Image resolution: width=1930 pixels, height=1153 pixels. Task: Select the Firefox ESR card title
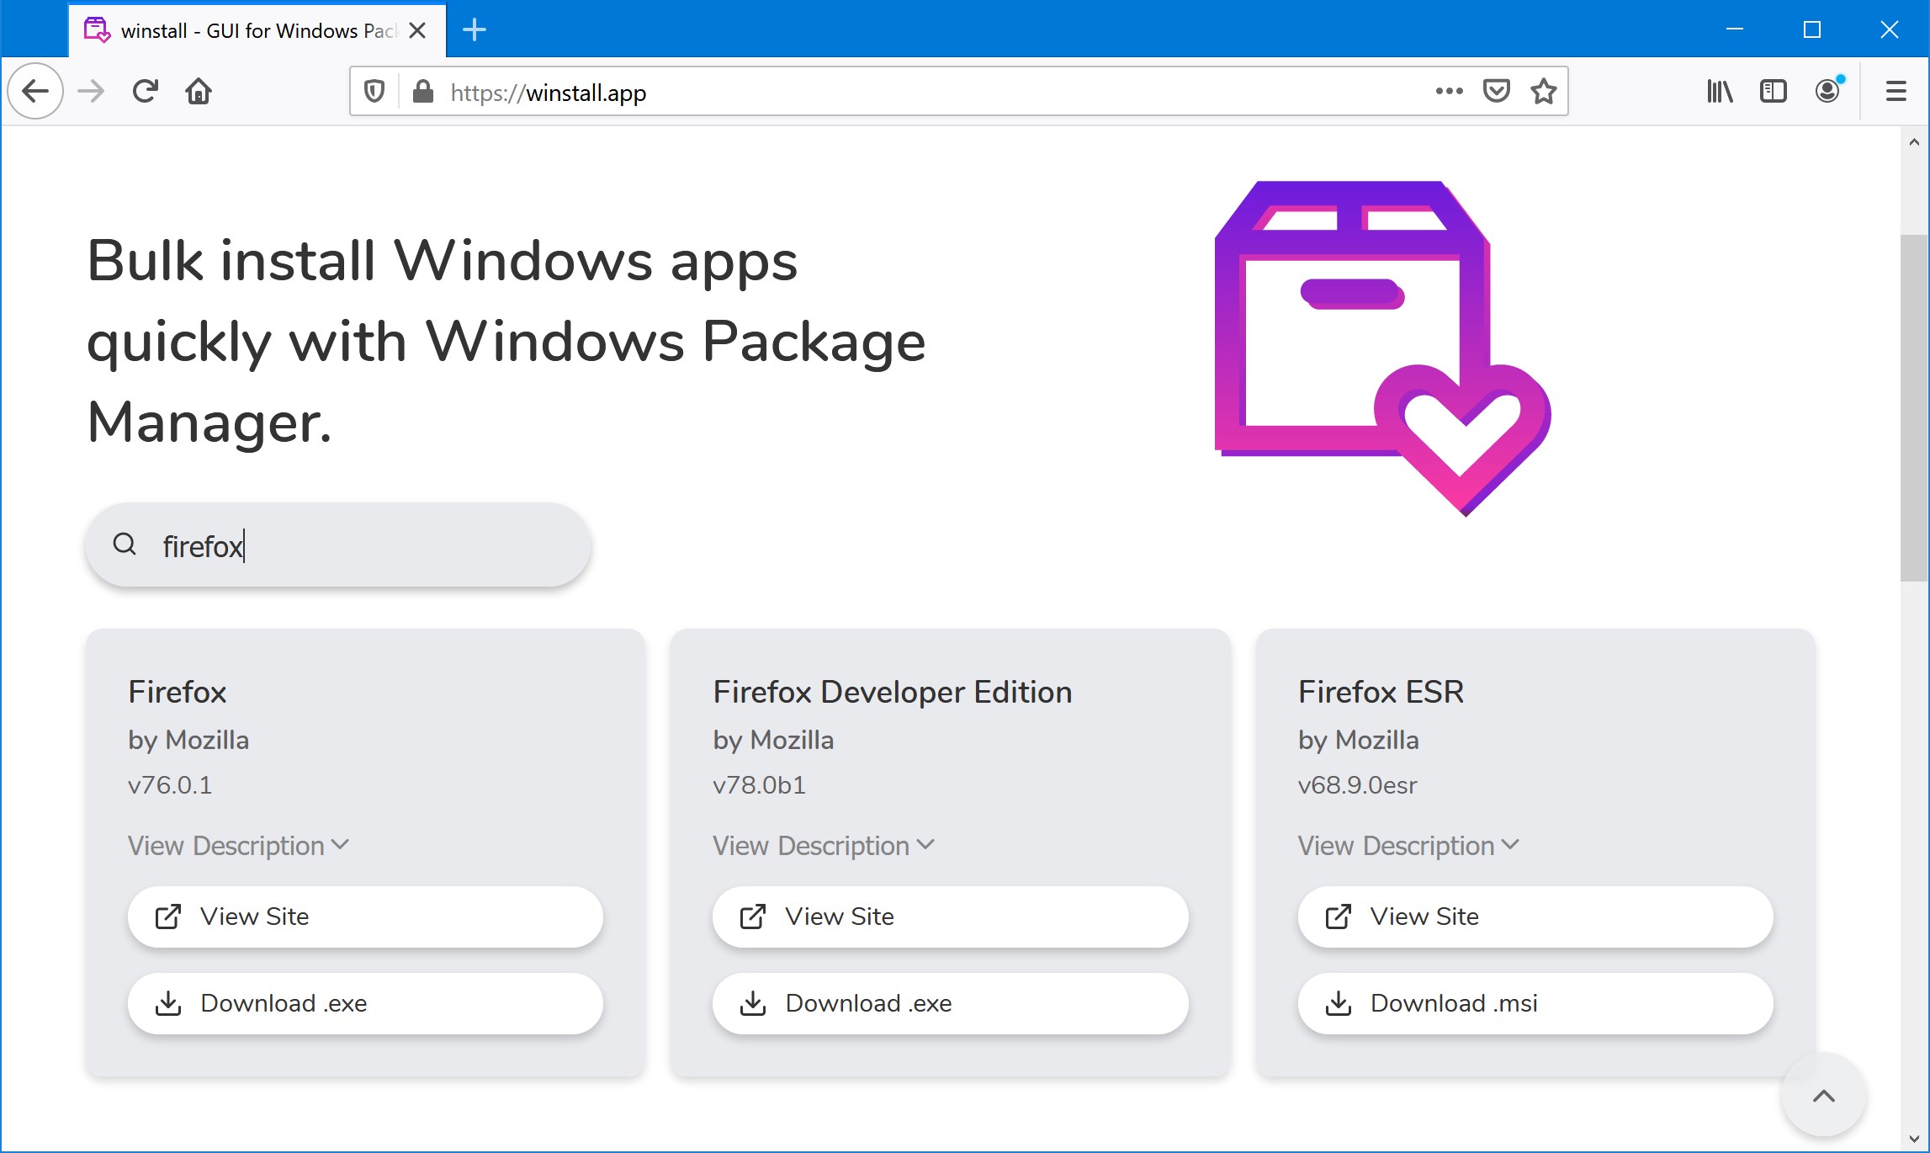tap(1381, 692)
